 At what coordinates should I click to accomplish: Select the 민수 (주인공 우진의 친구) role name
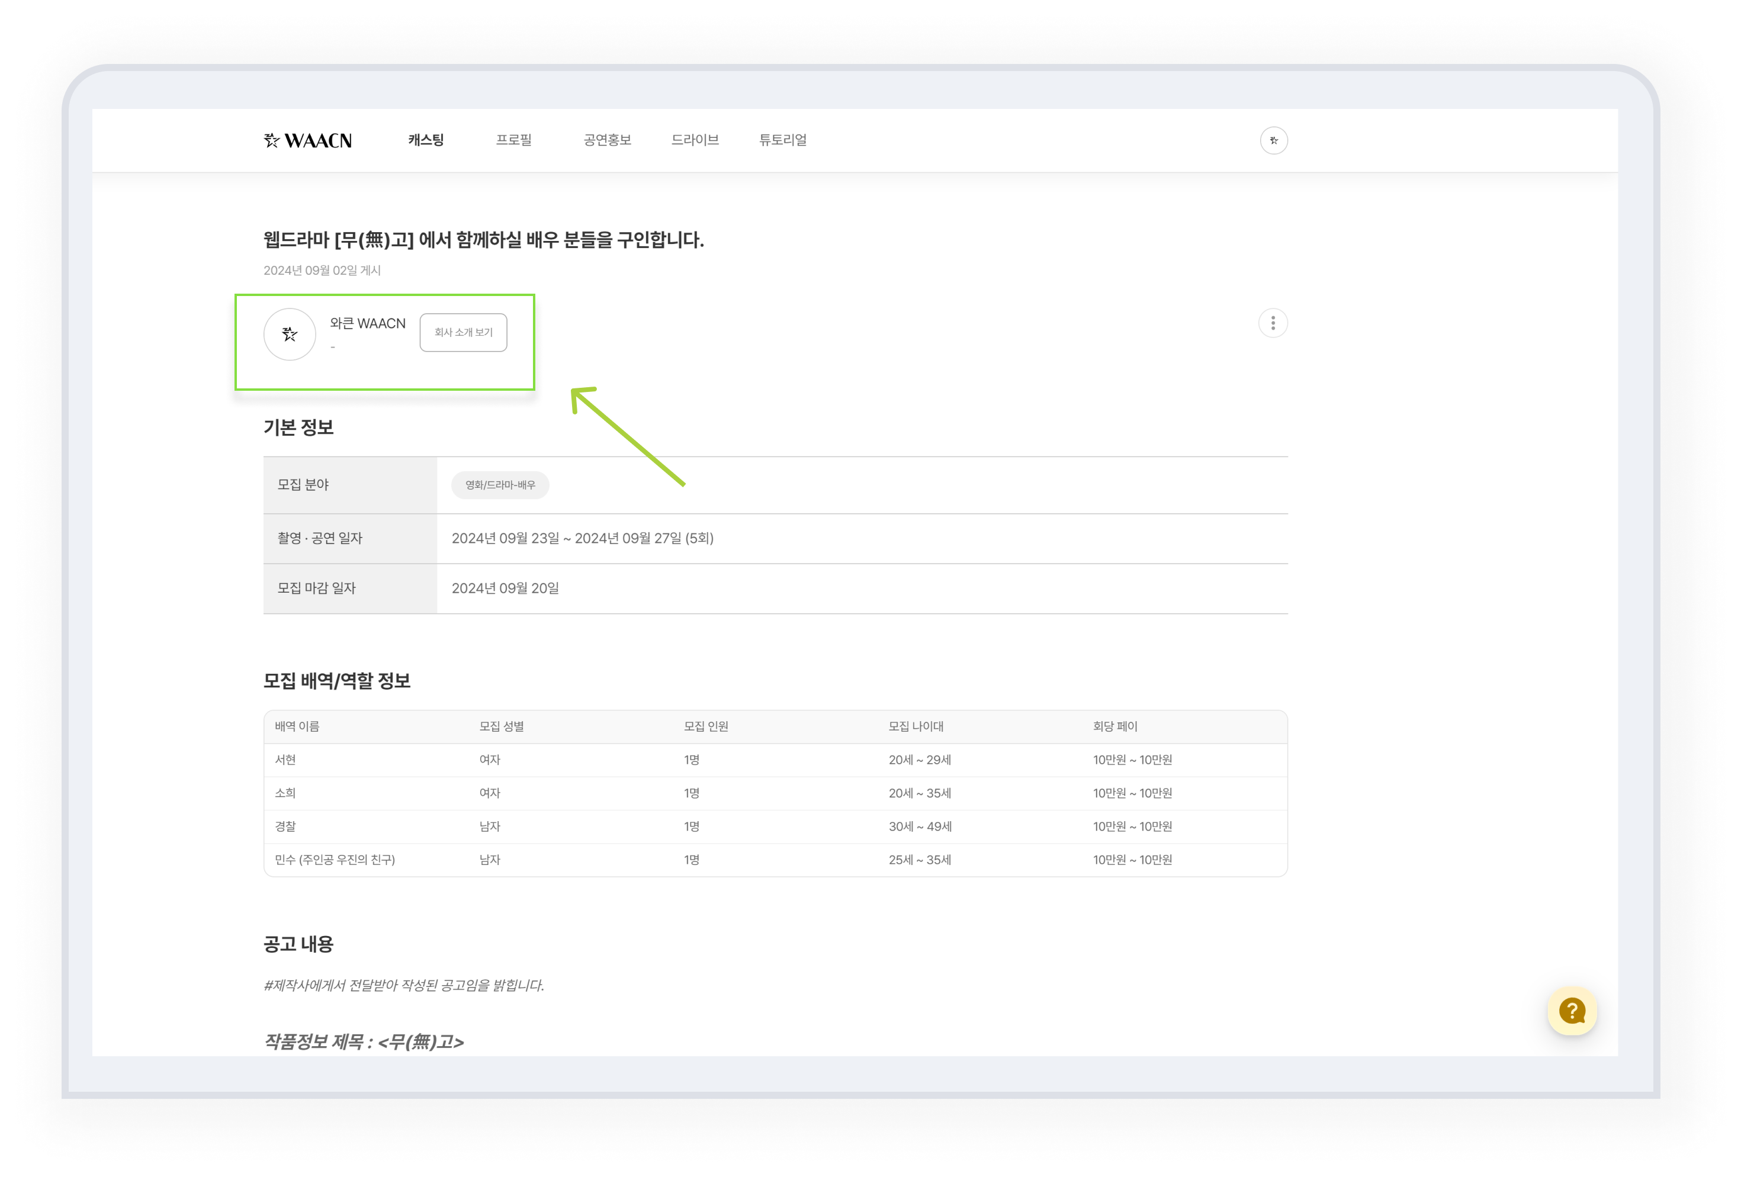(x=334, y=859)
